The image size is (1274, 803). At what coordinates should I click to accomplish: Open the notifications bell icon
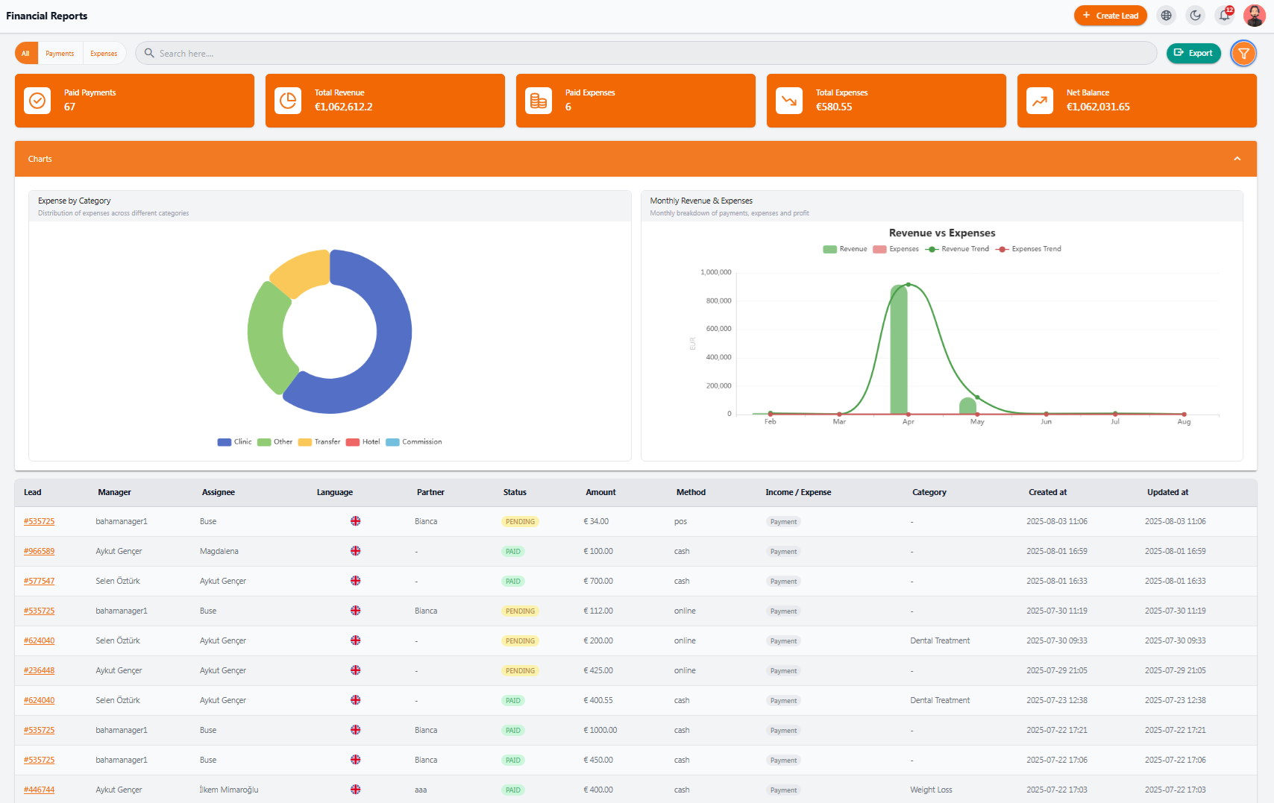(1225, 16)
